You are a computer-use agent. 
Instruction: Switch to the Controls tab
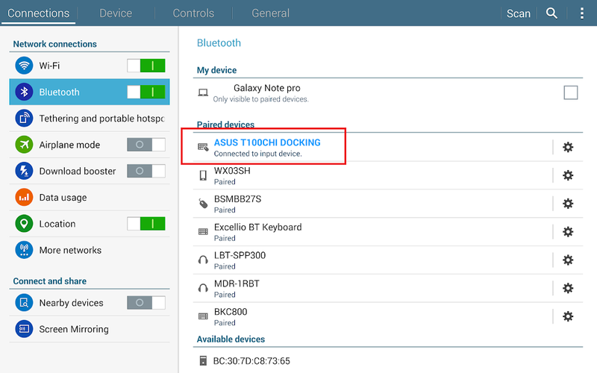[x=193, y=13]
